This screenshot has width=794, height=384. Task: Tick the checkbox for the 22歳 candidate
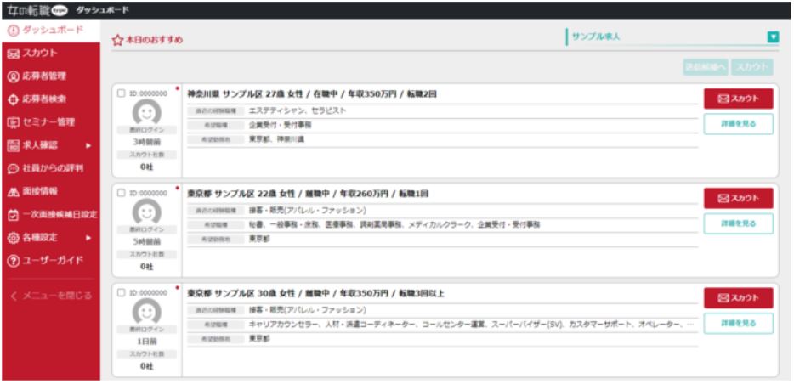(121, 193)
